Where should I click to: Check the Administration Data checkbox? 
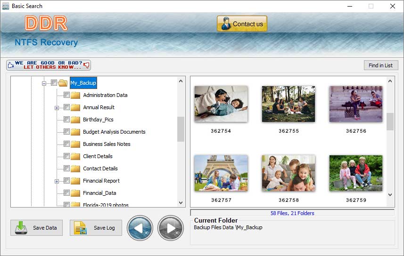click(66, 95)
